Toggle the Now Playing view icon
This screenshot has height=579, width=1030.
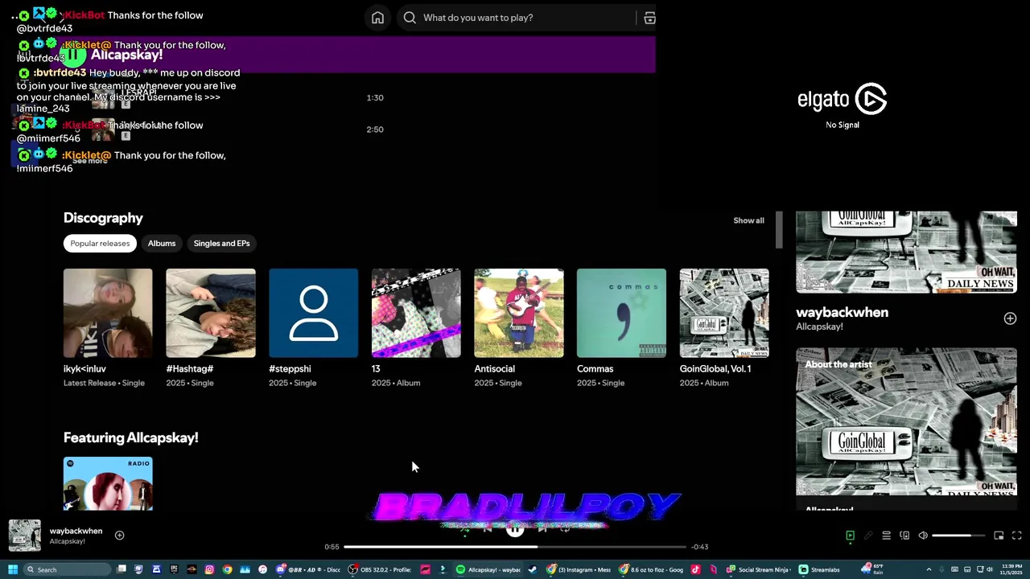click(x=850, y=536)
